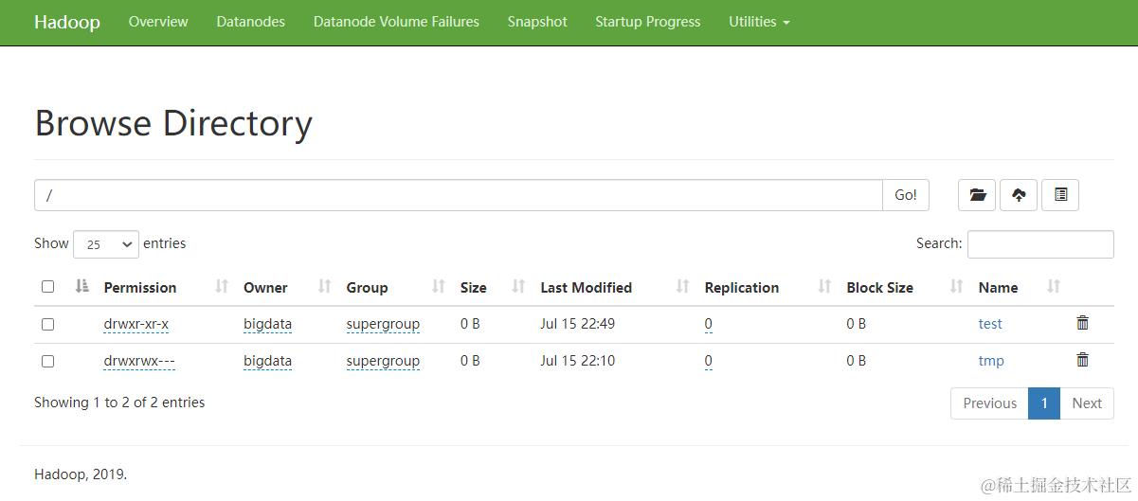Check the box for tmp row
This screenshot has height=501, width=1138.
click(48, 361)
